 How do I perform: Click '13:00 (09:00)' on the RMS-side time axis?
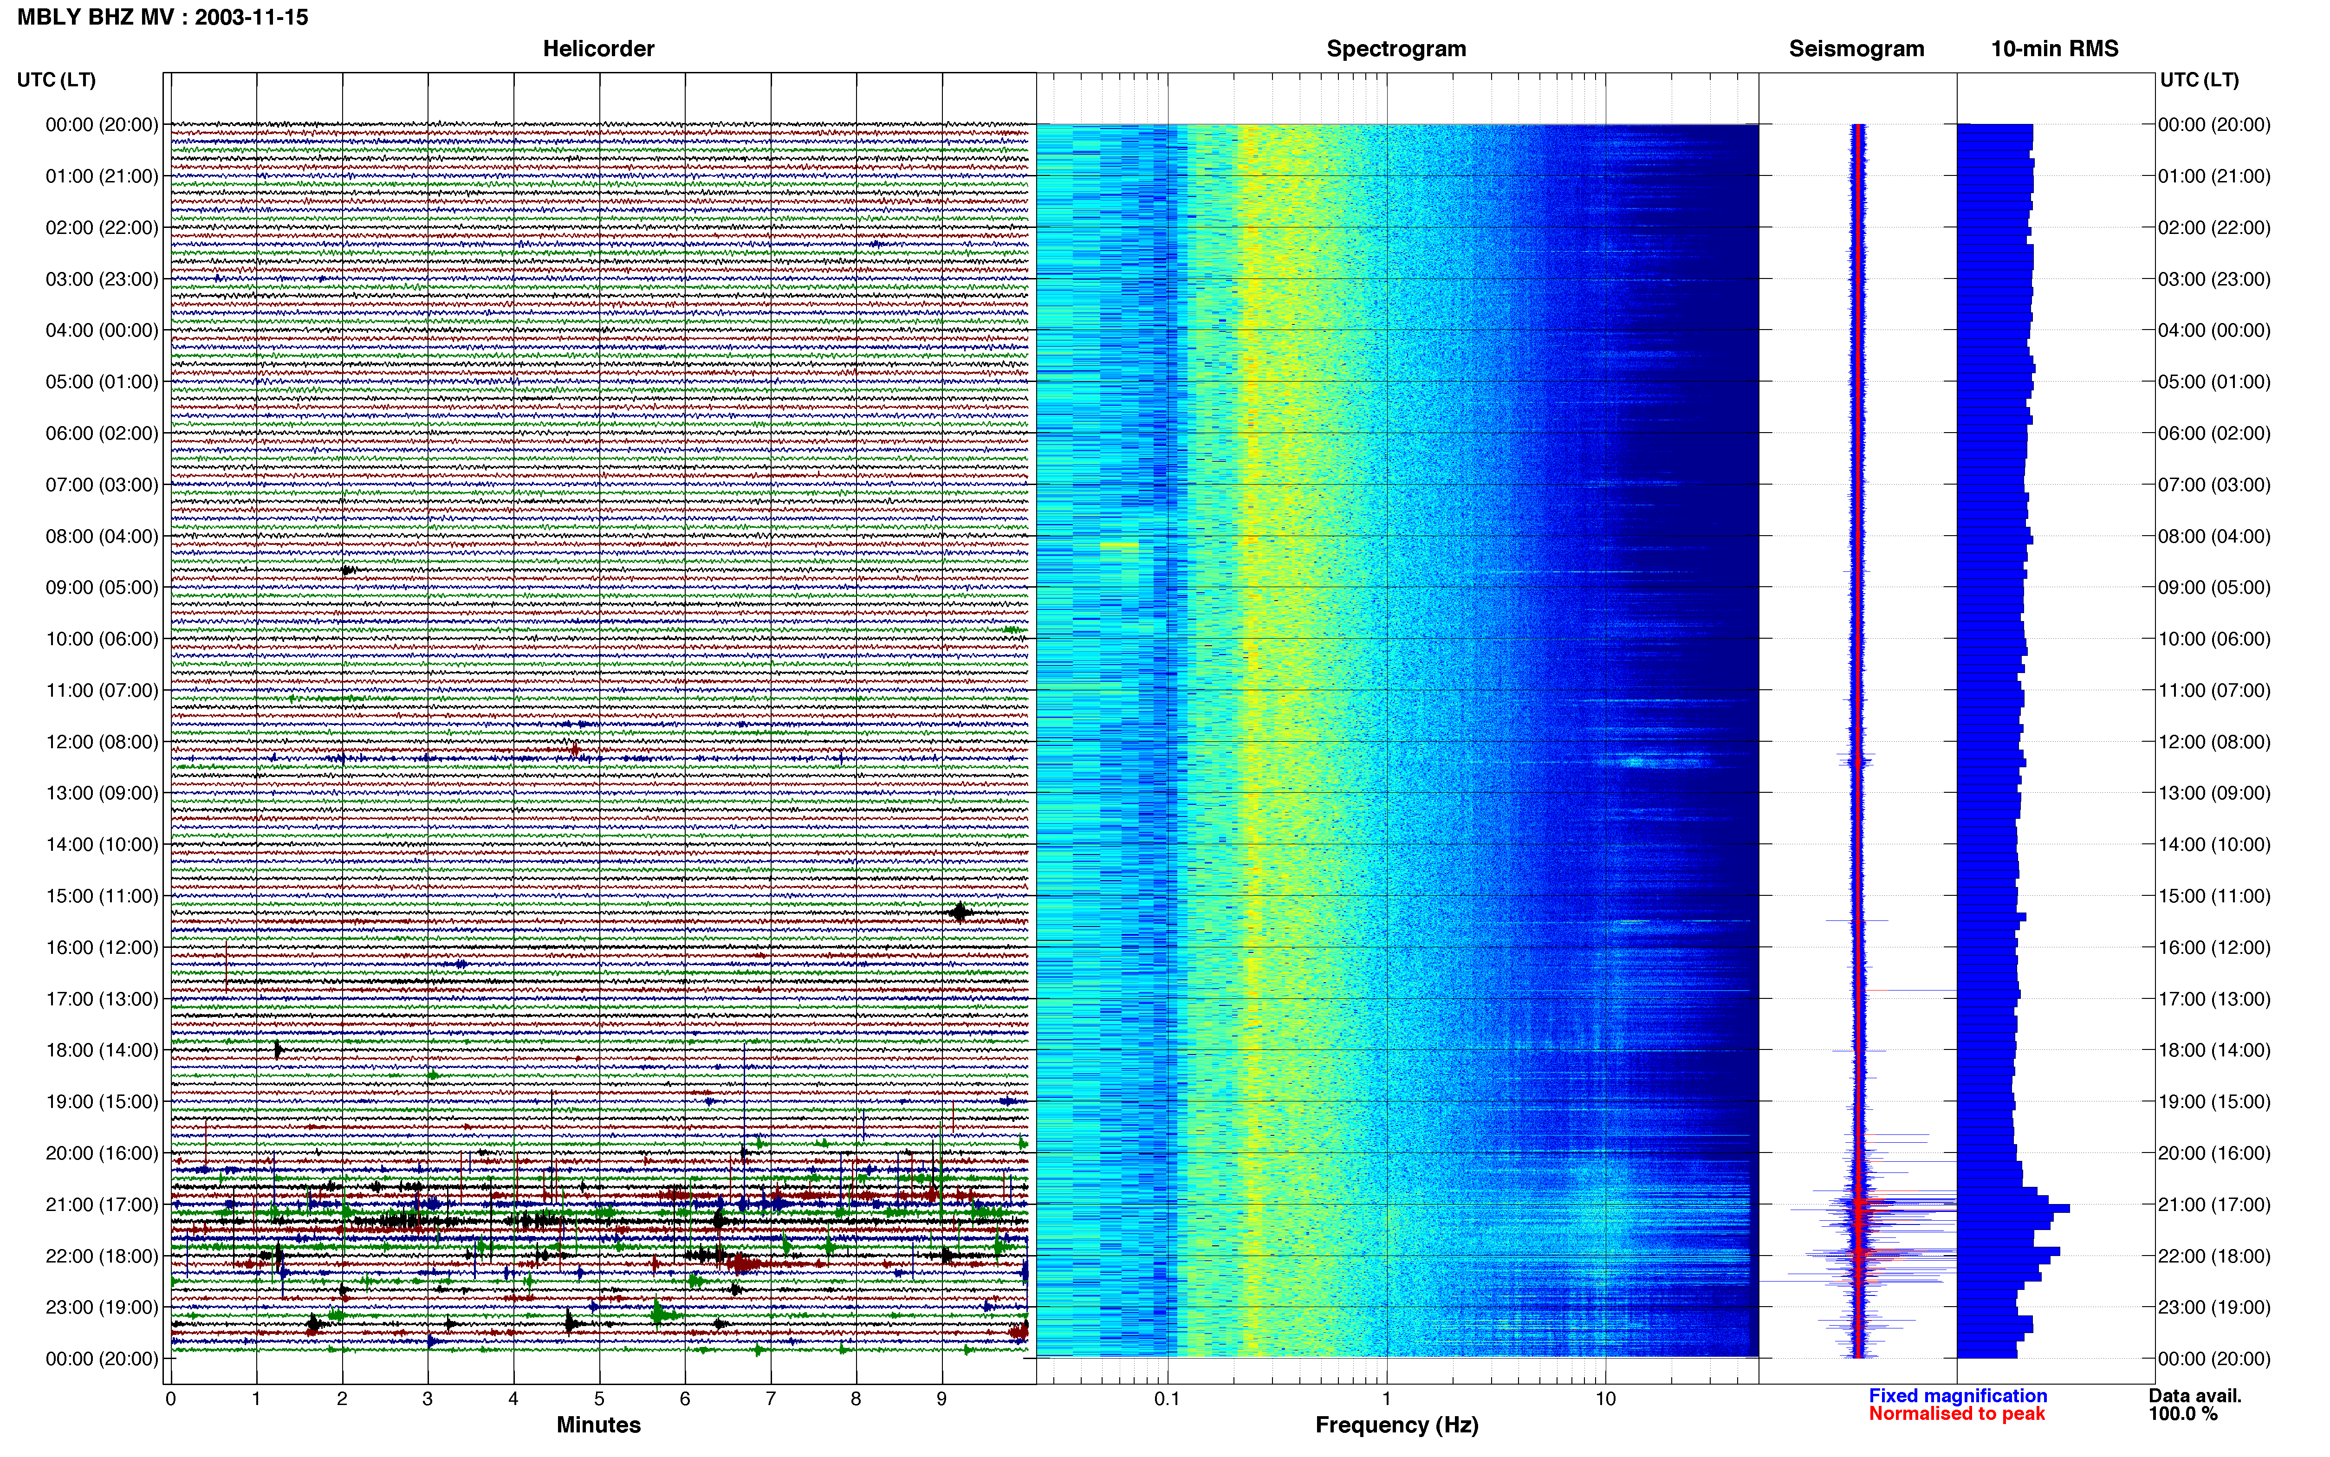[2213, 793]
